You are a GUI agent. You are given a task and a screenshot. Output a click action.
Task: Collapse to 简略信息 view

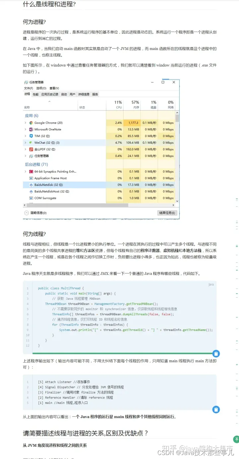pos(36,213)
